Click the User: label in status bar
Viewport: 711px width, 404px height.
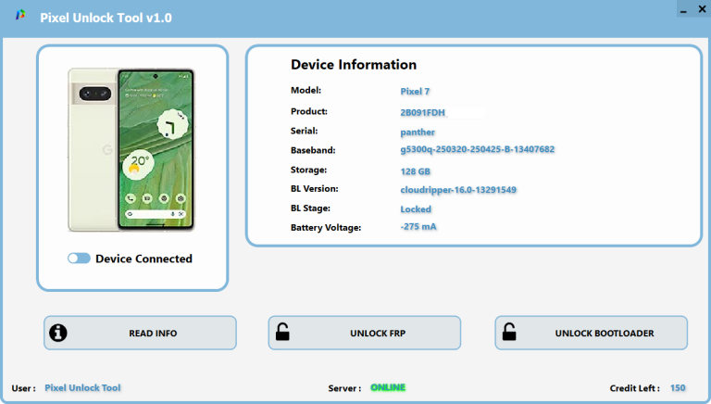pos(23,388)
